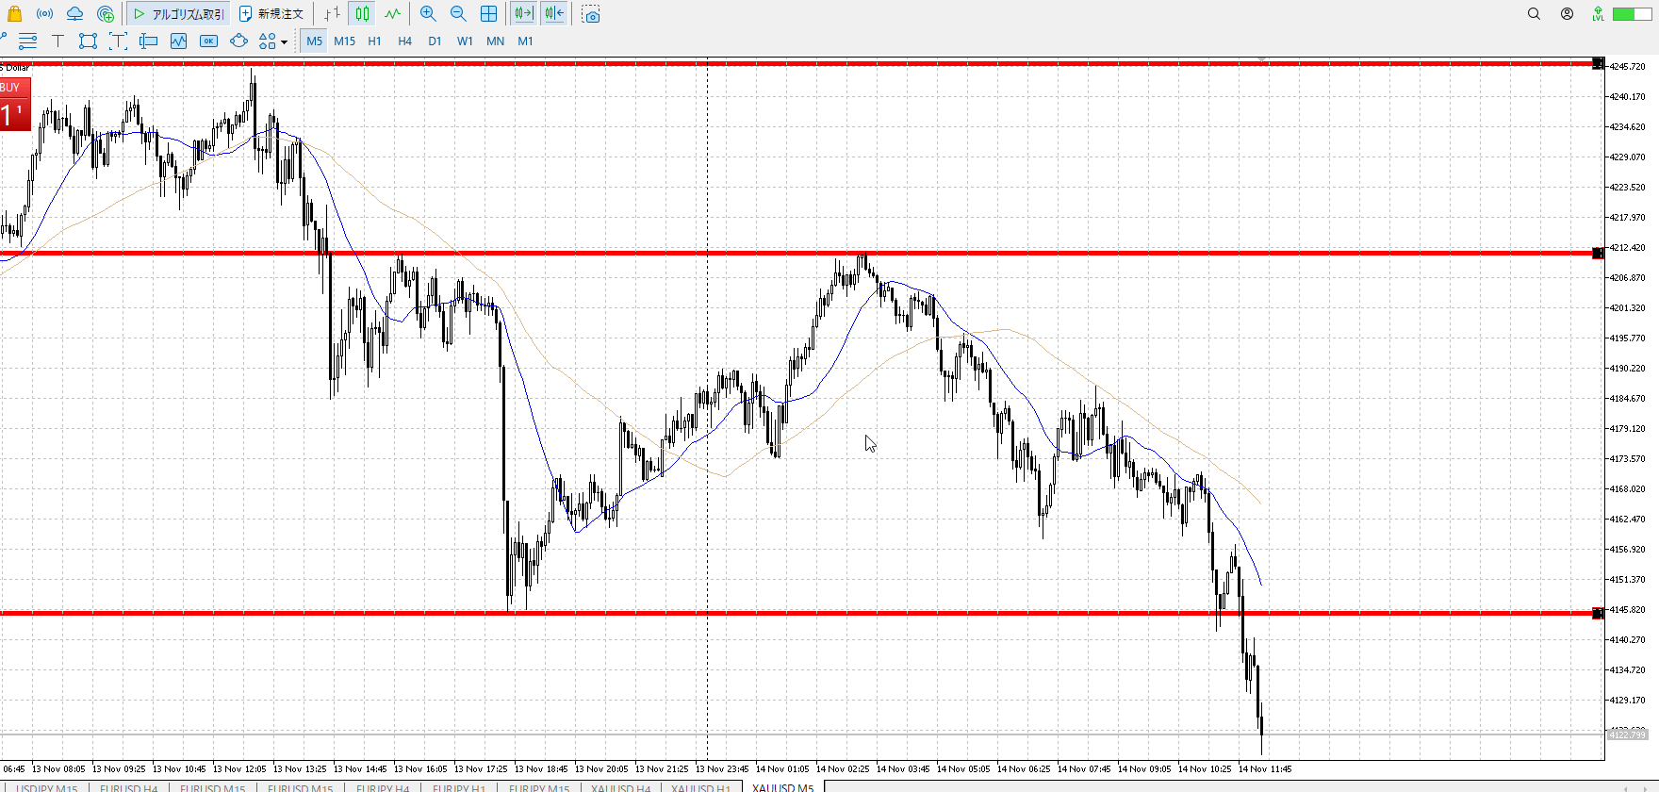Click the red BUY one-click trading panel
1659x792 pixels.
pos(15,104)
